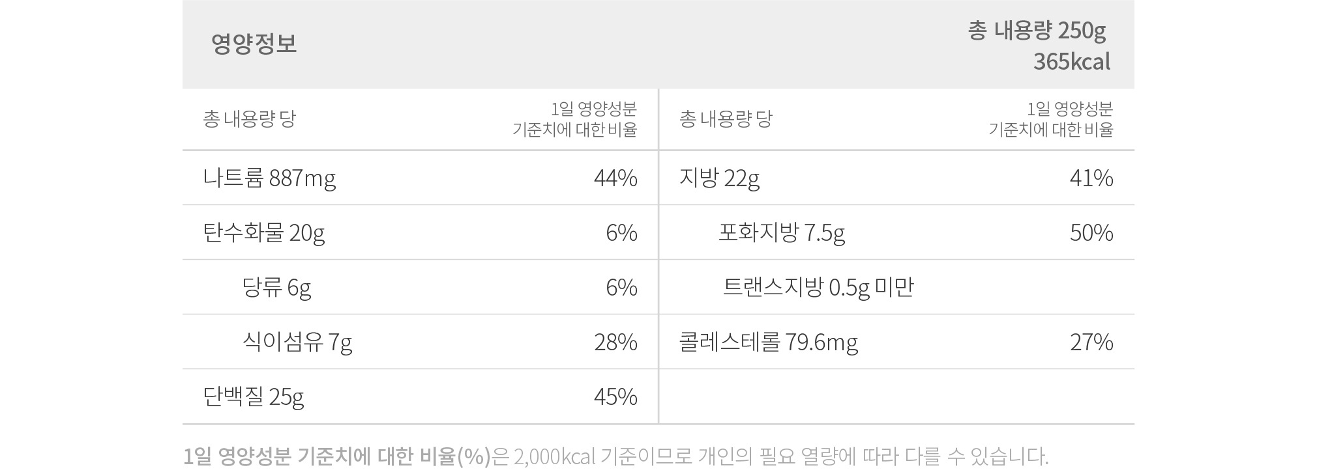Screen dimensions: 1317x472
Task: Click the 당류 6g entry
Action: pyautogui.click(x=276, y=287)
